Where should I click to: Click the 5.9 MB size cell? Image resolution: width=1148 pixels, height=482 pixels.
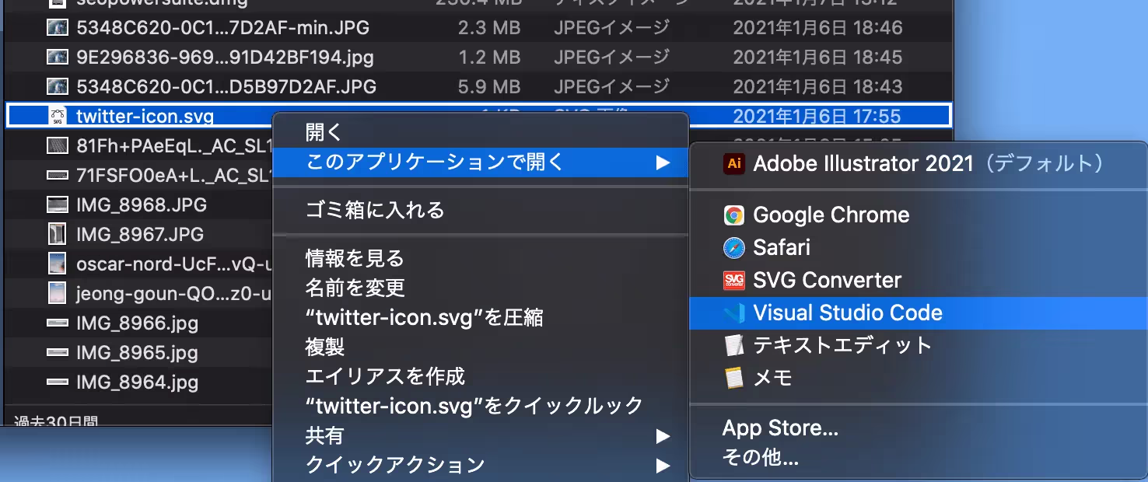(x=488, y=86)
